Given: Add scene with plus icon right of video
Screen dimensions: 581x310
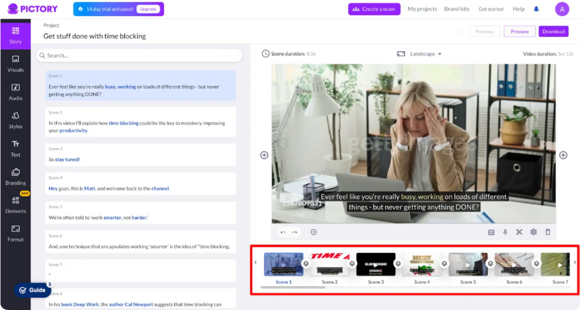Looking at the screenshot, I should (563, 155).
